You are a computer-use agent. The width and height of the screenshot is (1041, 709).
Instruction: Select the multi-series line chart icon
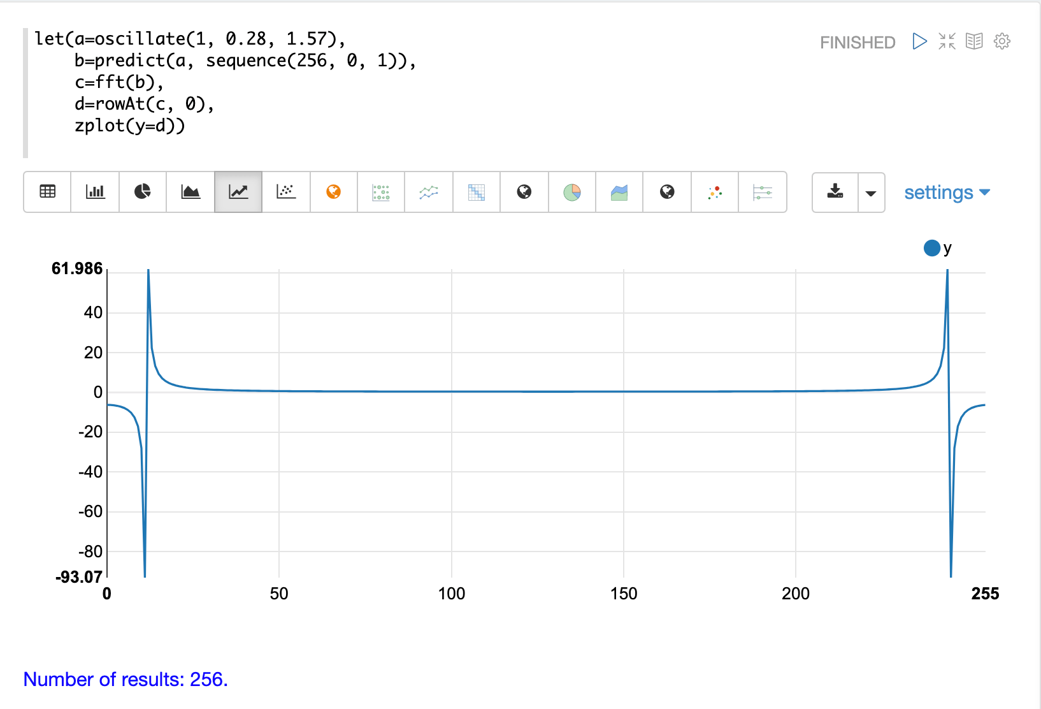428,192
